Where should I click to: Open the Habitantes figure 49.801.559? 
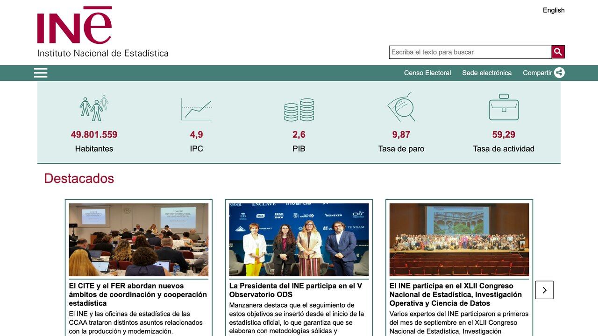(94, 135)
